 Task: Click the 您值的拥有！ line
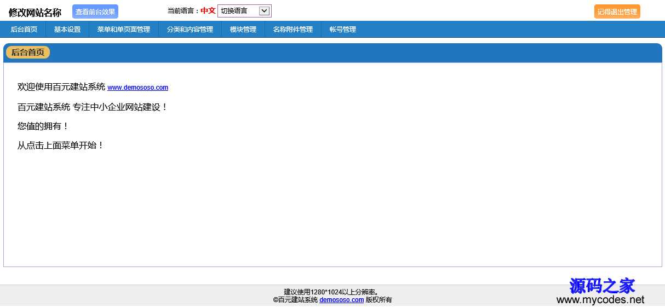point(44,126)
